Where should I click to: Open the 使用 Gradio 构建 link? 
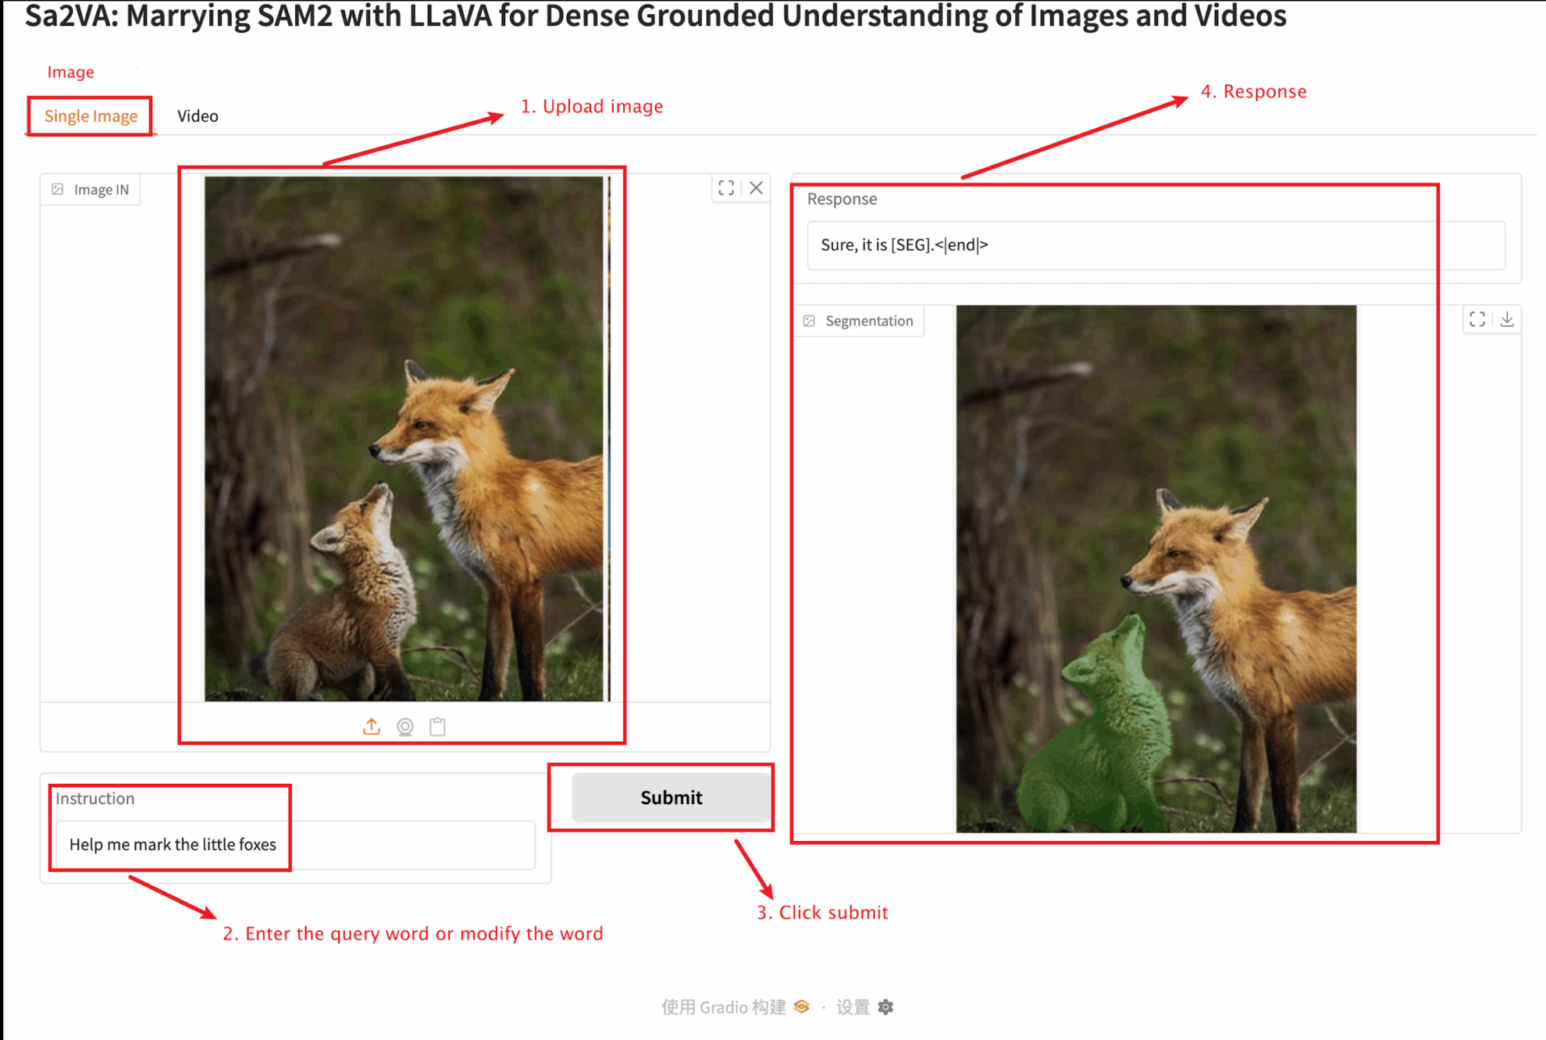(723, 1007)
